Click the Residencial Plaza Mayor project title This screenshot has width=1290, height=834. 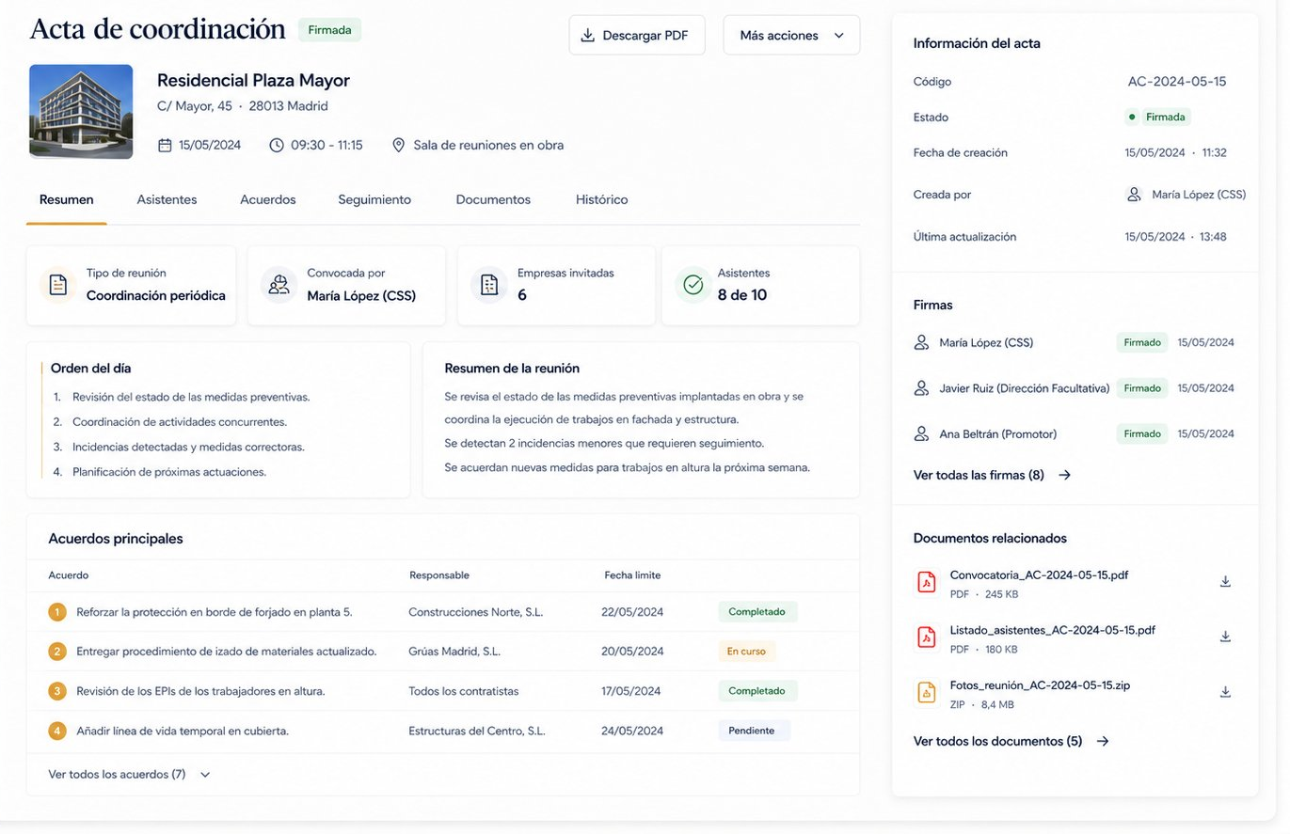click(253, 81)
